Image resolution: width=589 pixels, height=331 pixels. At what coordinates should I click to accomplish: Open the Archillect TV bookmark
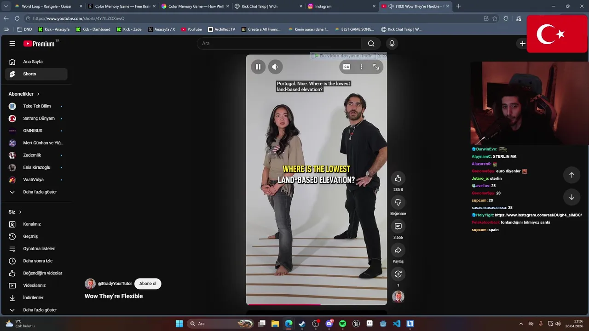click(x=221, y=29)
